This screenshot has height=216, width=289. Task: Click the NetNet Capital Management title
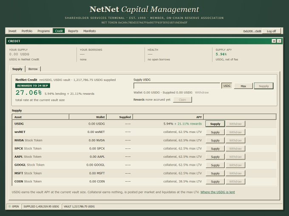[x=144, y=10]
